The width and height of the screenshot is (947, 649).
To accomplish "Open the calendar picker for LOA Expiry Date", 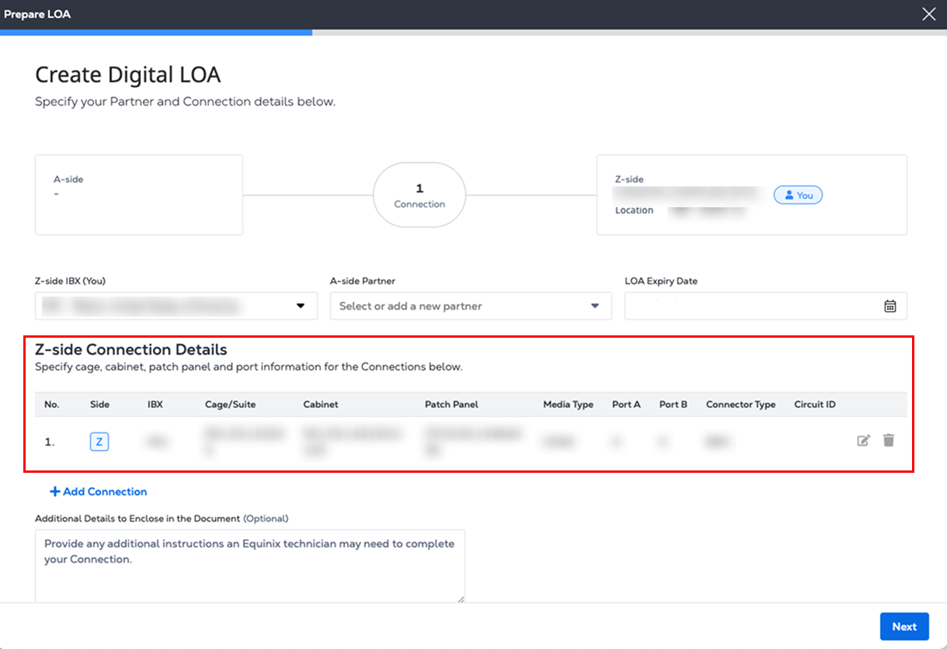I will (890, 306).
